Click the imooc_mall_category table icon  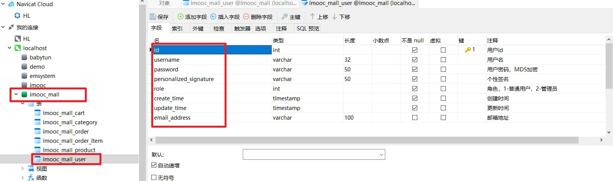37,122
